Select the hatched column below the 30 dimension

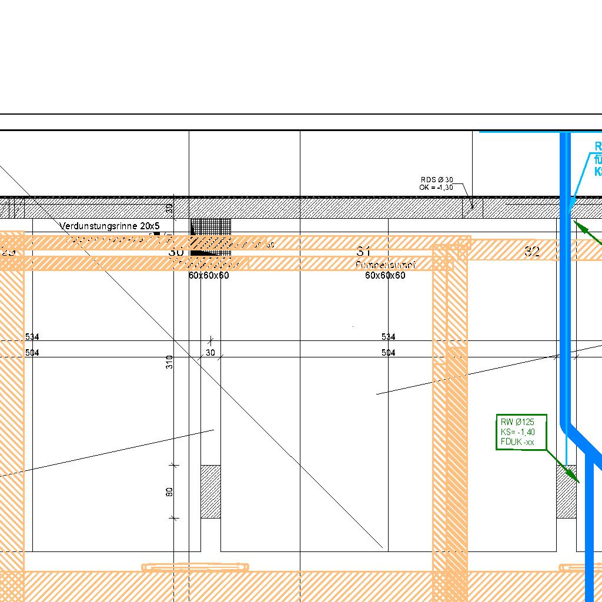click(x=210, y=491)
